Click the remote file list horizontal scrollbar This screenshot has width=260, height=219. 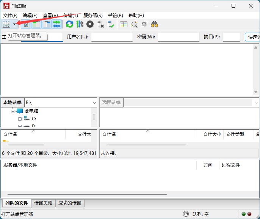tap(146, 145)
